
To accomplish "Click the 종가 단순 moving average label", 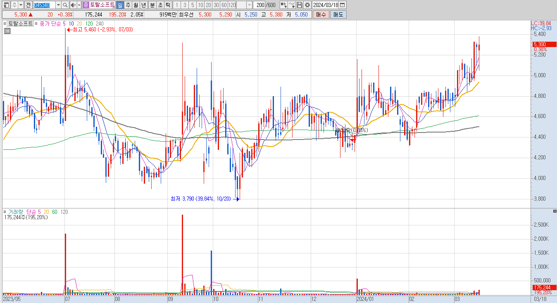I will pyautogui.click(x=50, y=24).
